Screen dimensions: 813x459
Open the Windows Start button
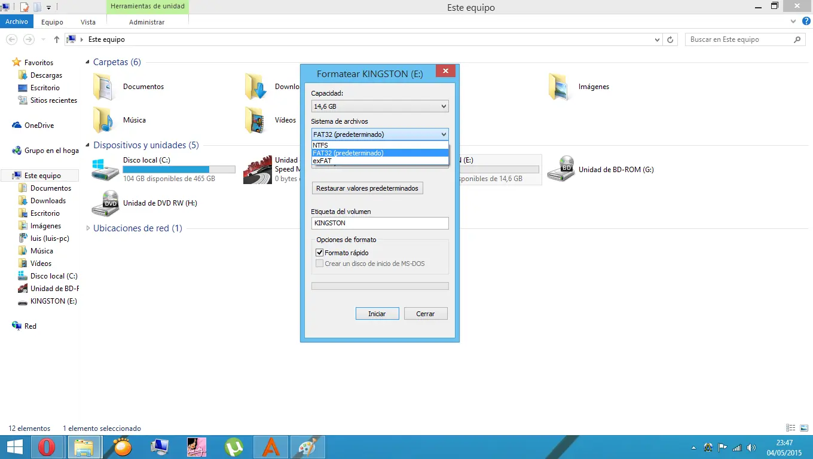pos(14,447)
